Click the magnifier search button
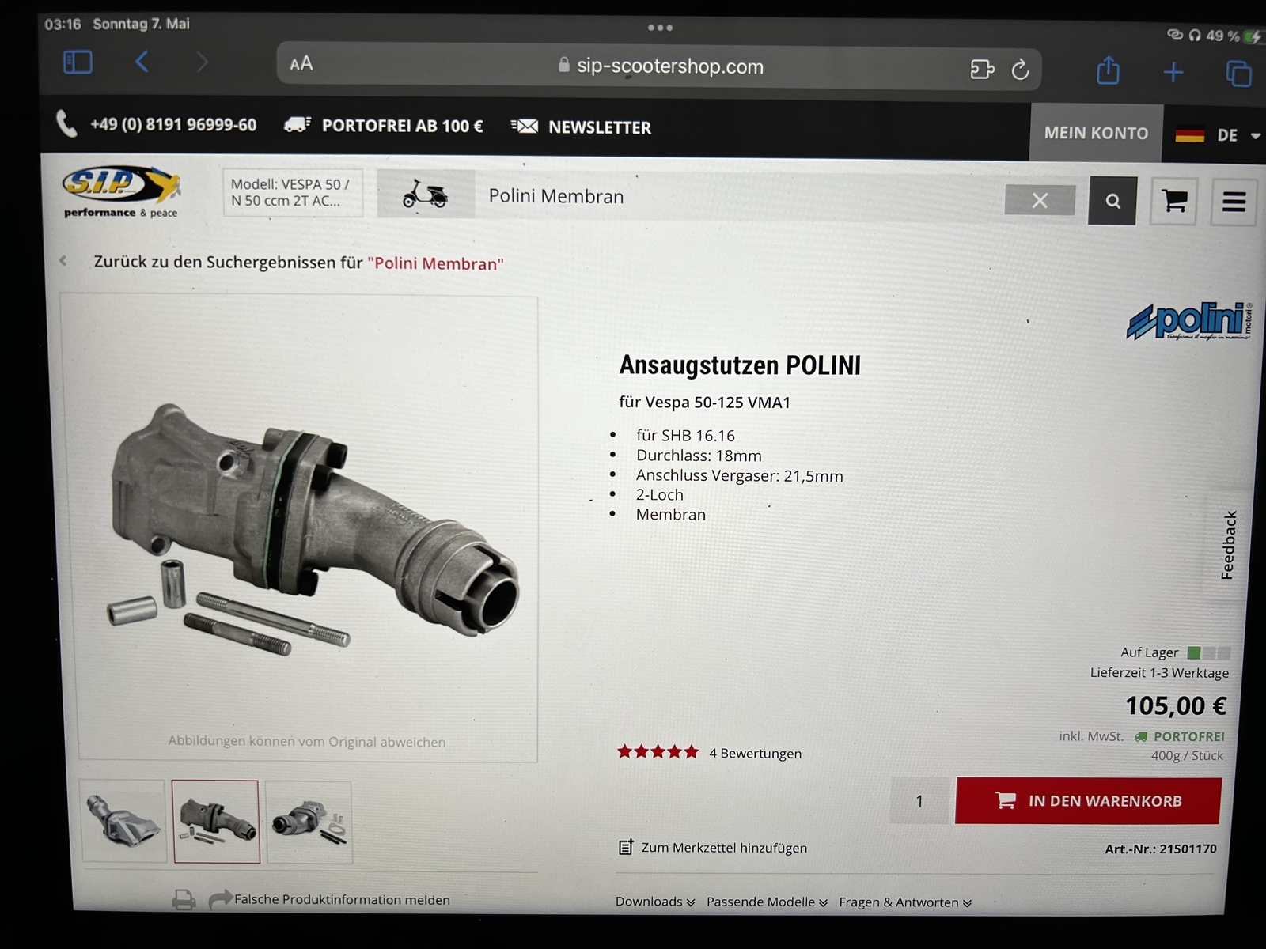The image size is (1266, 949). pos(1112,201)
